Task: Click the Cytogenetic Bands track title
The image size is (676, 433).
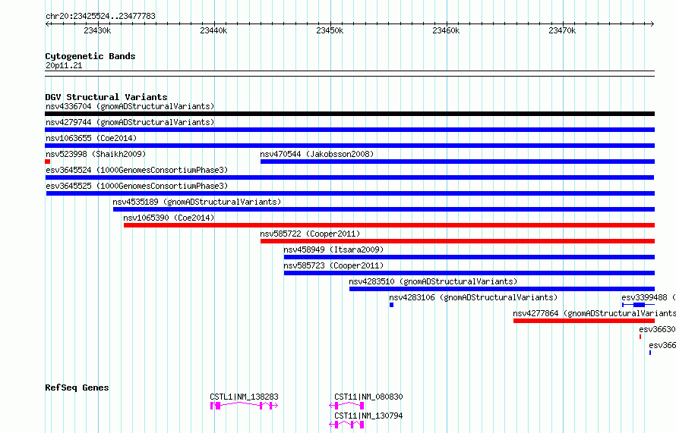Action: (90, 56)
